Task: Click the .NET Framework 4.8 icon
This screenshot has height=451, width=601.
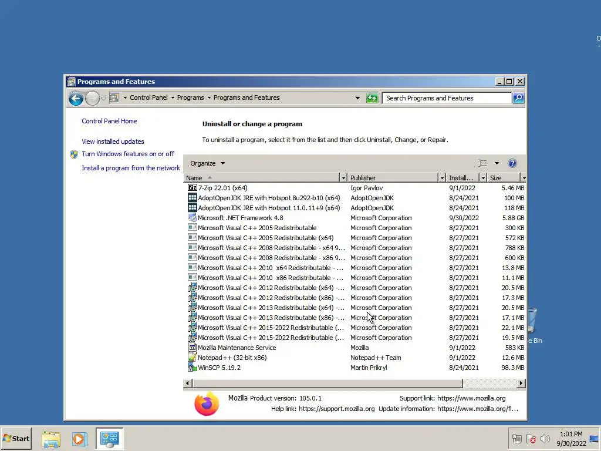Action: point(192,217)
